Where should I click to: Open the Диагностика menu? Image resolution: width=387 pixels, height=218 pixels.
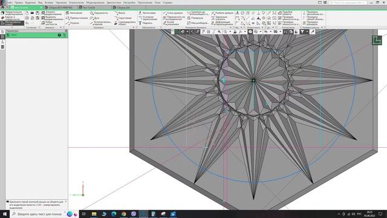(114, 2)
